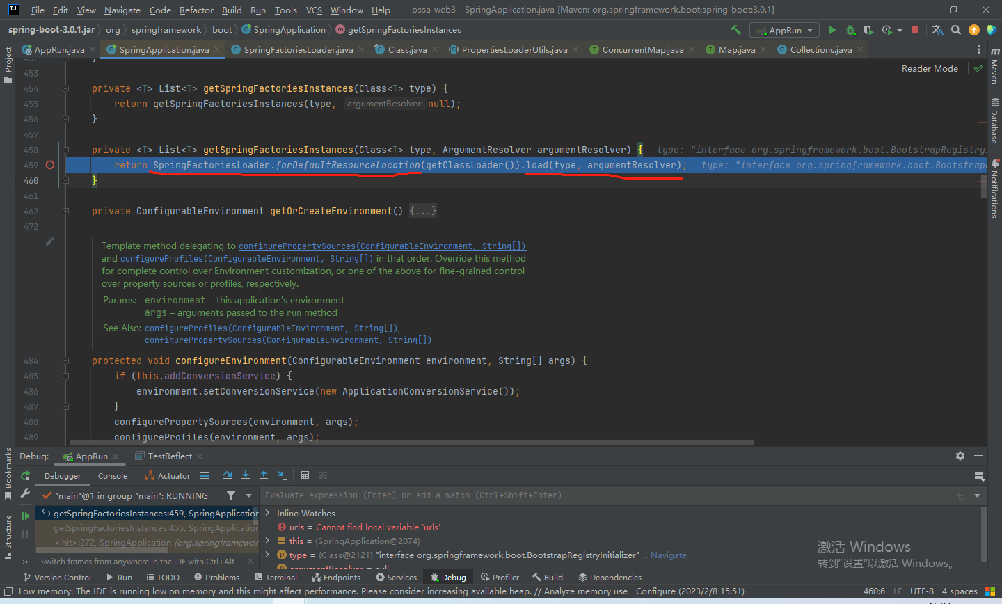Collapse method at line 454 fold marker
The image size is (1002, 604).
[x=65, y=88]
